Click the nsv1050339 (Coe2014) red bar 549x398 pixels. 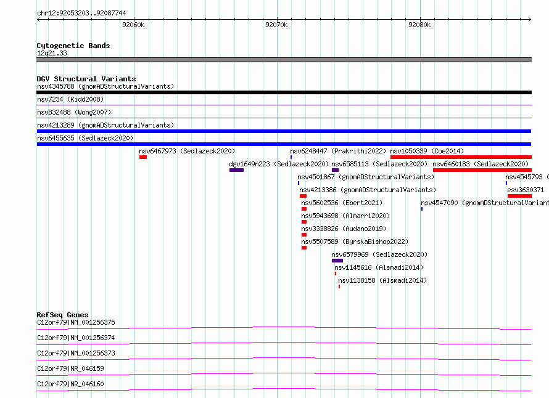[x=461, y=157]
